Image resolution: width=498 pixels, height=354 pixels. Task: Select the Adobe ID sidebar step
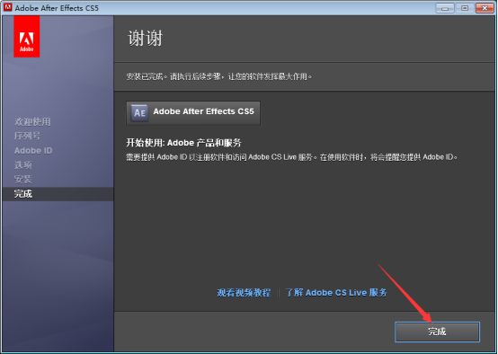click(x=33, y=150)
